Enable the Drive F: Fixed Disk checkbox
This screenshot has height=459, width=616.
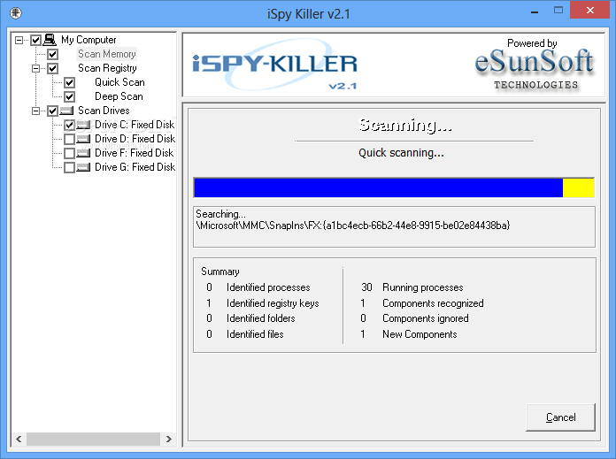70,153
